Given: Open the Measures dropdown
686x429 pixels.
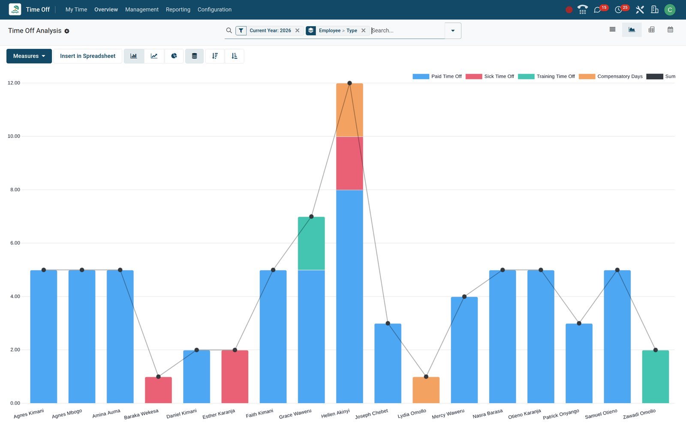Looking at the screenshot, I should tap(29, 56).
